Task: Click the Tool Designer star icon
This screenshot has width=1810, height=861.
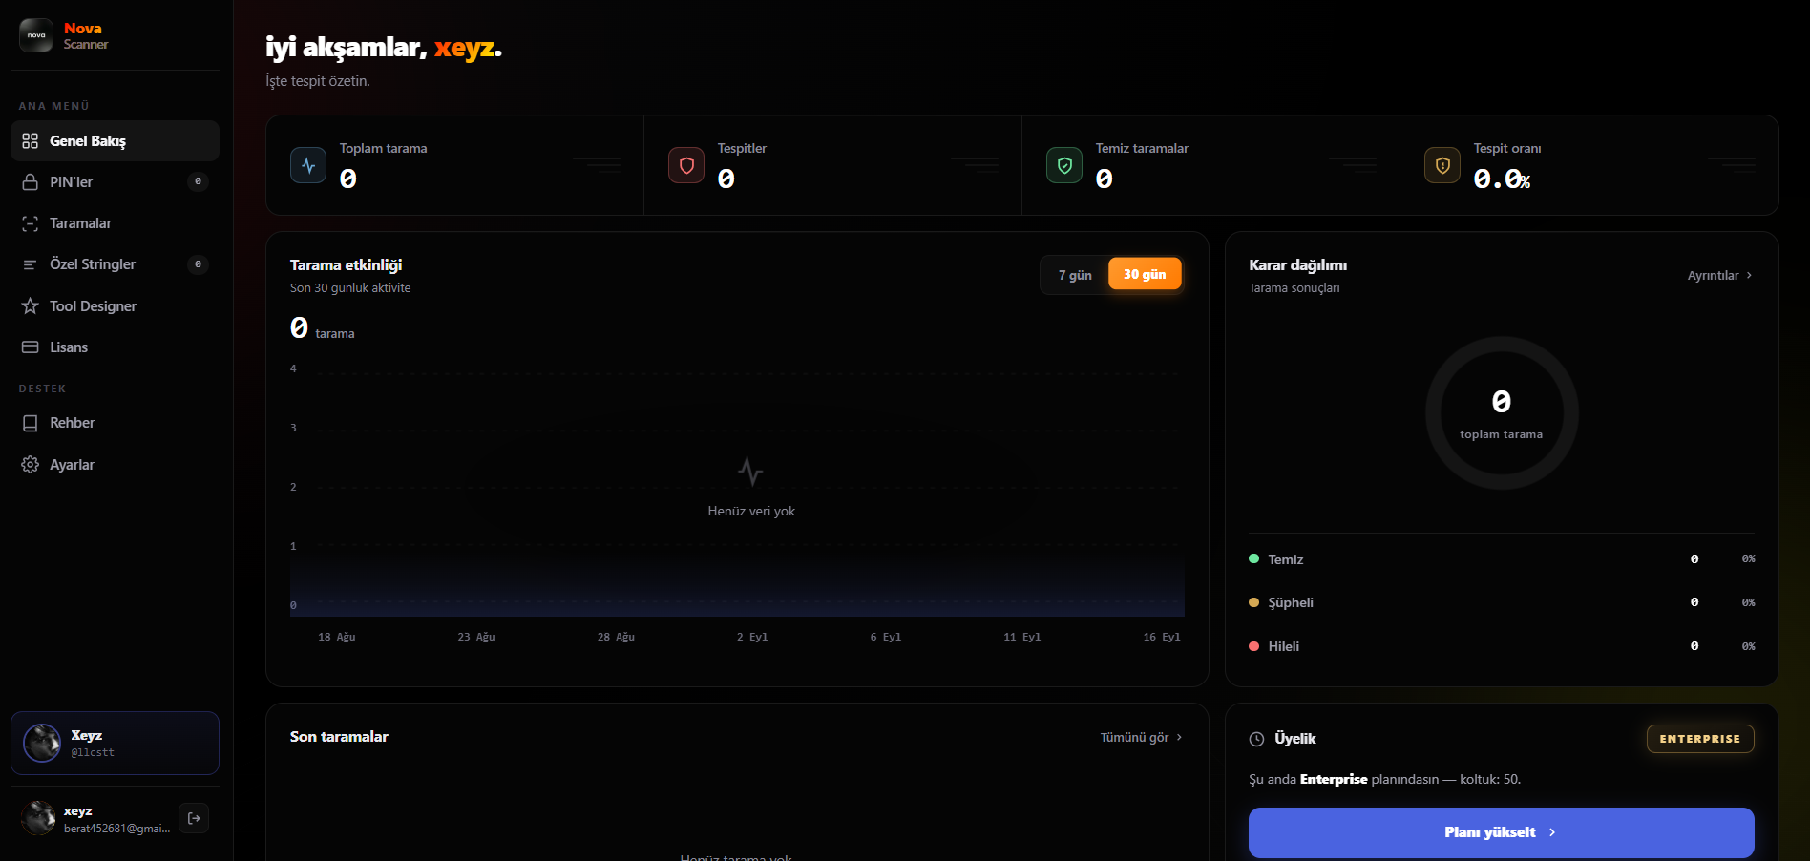Action: point(31,306)
